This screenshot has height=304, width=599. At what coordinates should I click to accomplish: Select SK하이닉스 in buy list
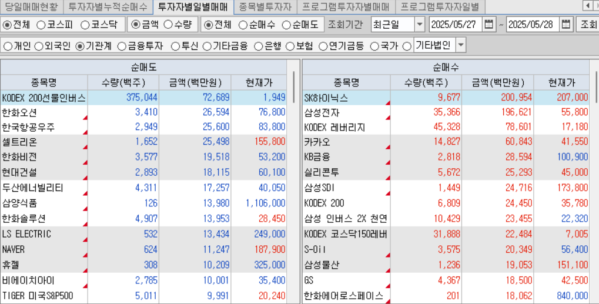pos(446,98)
